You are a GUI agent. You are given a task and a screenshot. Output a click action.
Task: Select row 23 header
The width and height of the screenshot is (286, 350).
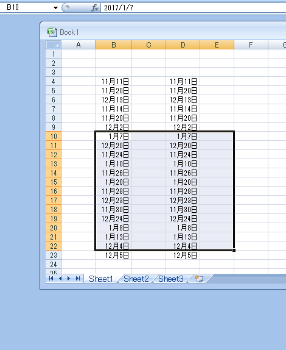pyautogui.click(x=54, y=255)
